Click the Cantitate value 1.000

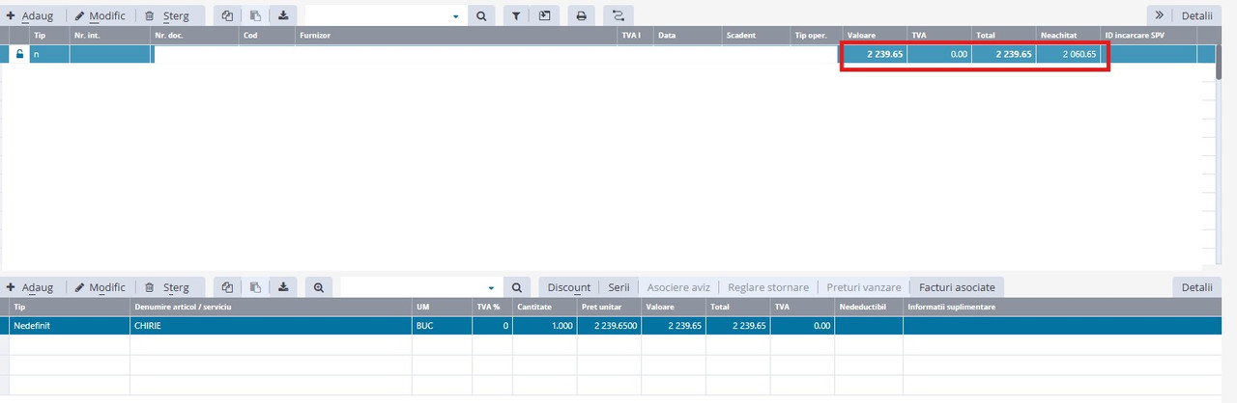pos(560,326)
